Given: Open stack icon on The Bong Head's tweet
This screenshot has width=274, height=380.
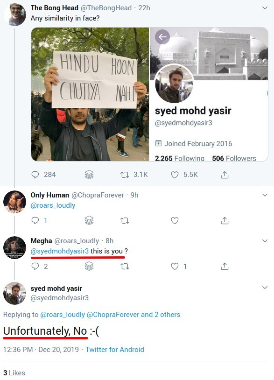Looking at the screenshot, I should [89, 175].
